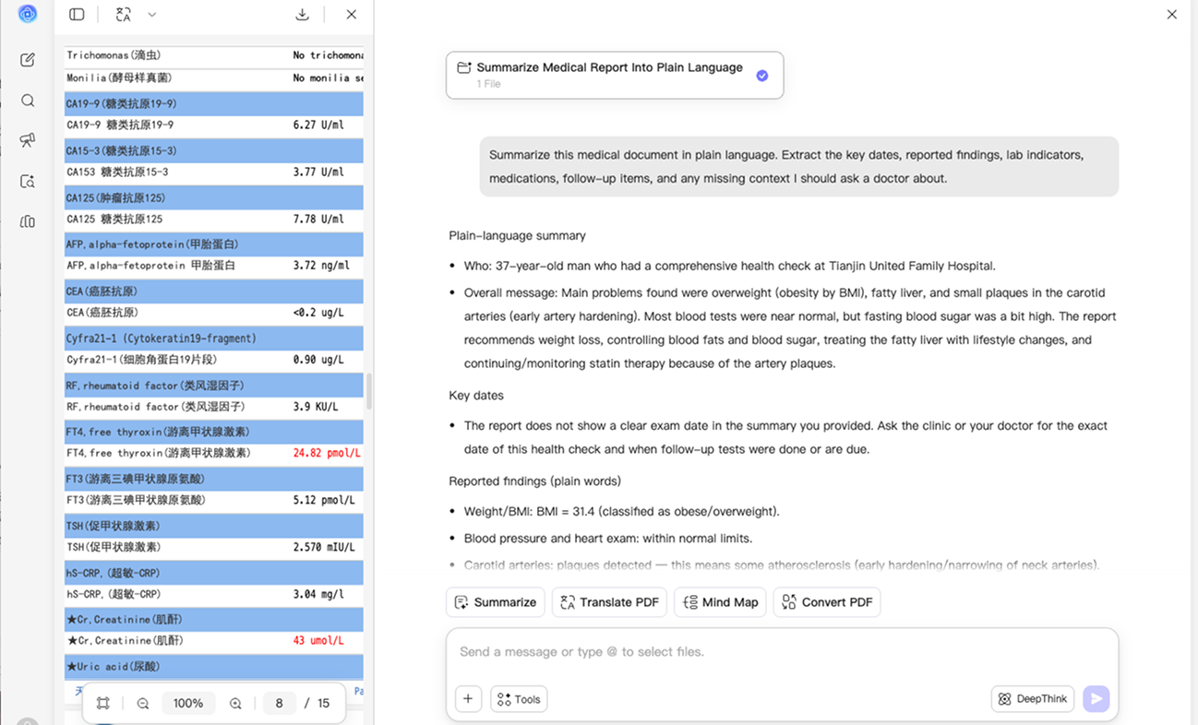Start a new chat with the compose icon
The width and height of the screenshot is (1198, 725).
pyautogui.click(x=28, y=60)
